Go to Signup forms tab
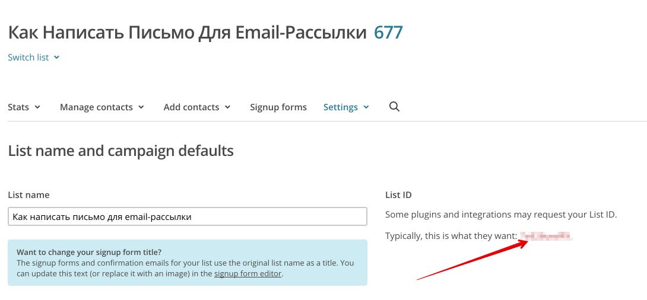 (x=278, y=107)
